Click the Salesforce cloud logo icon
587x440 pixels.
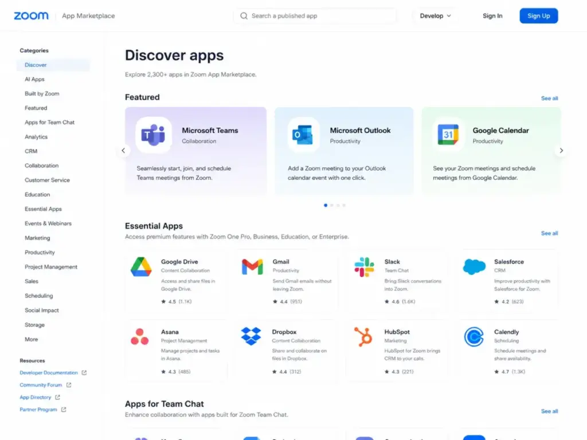tap(474, 266)
